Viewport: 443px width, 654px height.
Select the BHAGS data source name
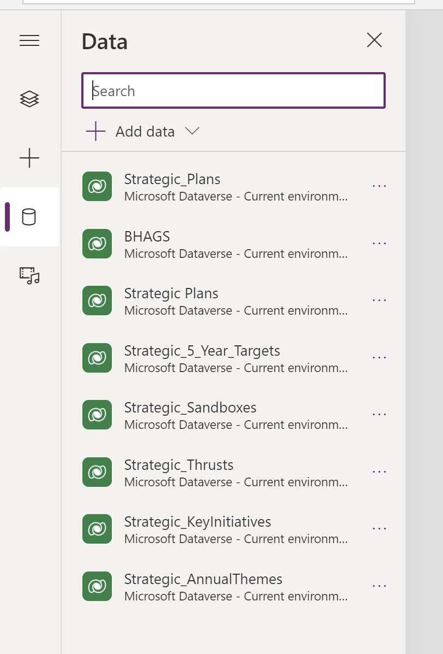pyautogui.click(x=147, y=237)
